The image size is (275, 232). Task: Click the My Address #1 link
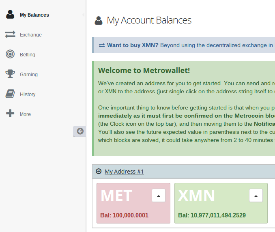click(124, 172)
